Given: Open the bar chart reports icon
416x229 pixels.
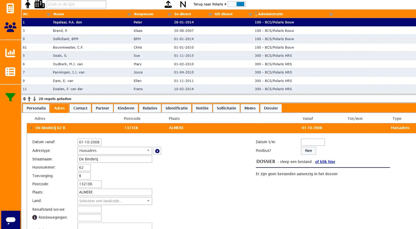Looking at the screenshot, I should 10,53.
